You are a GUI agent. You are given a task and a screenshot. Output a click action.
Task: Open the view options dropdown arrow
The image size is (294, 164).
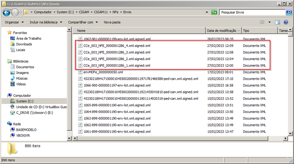[x=269, y=22]
